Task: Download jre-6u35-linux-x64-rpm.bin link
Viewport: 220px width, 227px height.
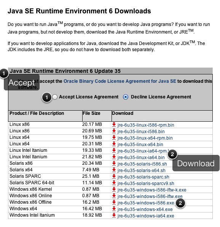Action: 145,138
